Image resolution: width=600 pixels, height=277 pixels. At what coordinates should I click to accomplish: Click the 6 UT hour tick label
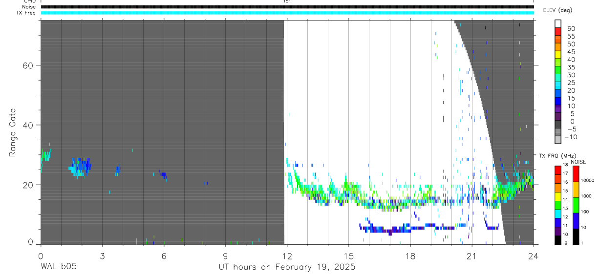pos(164,256)
